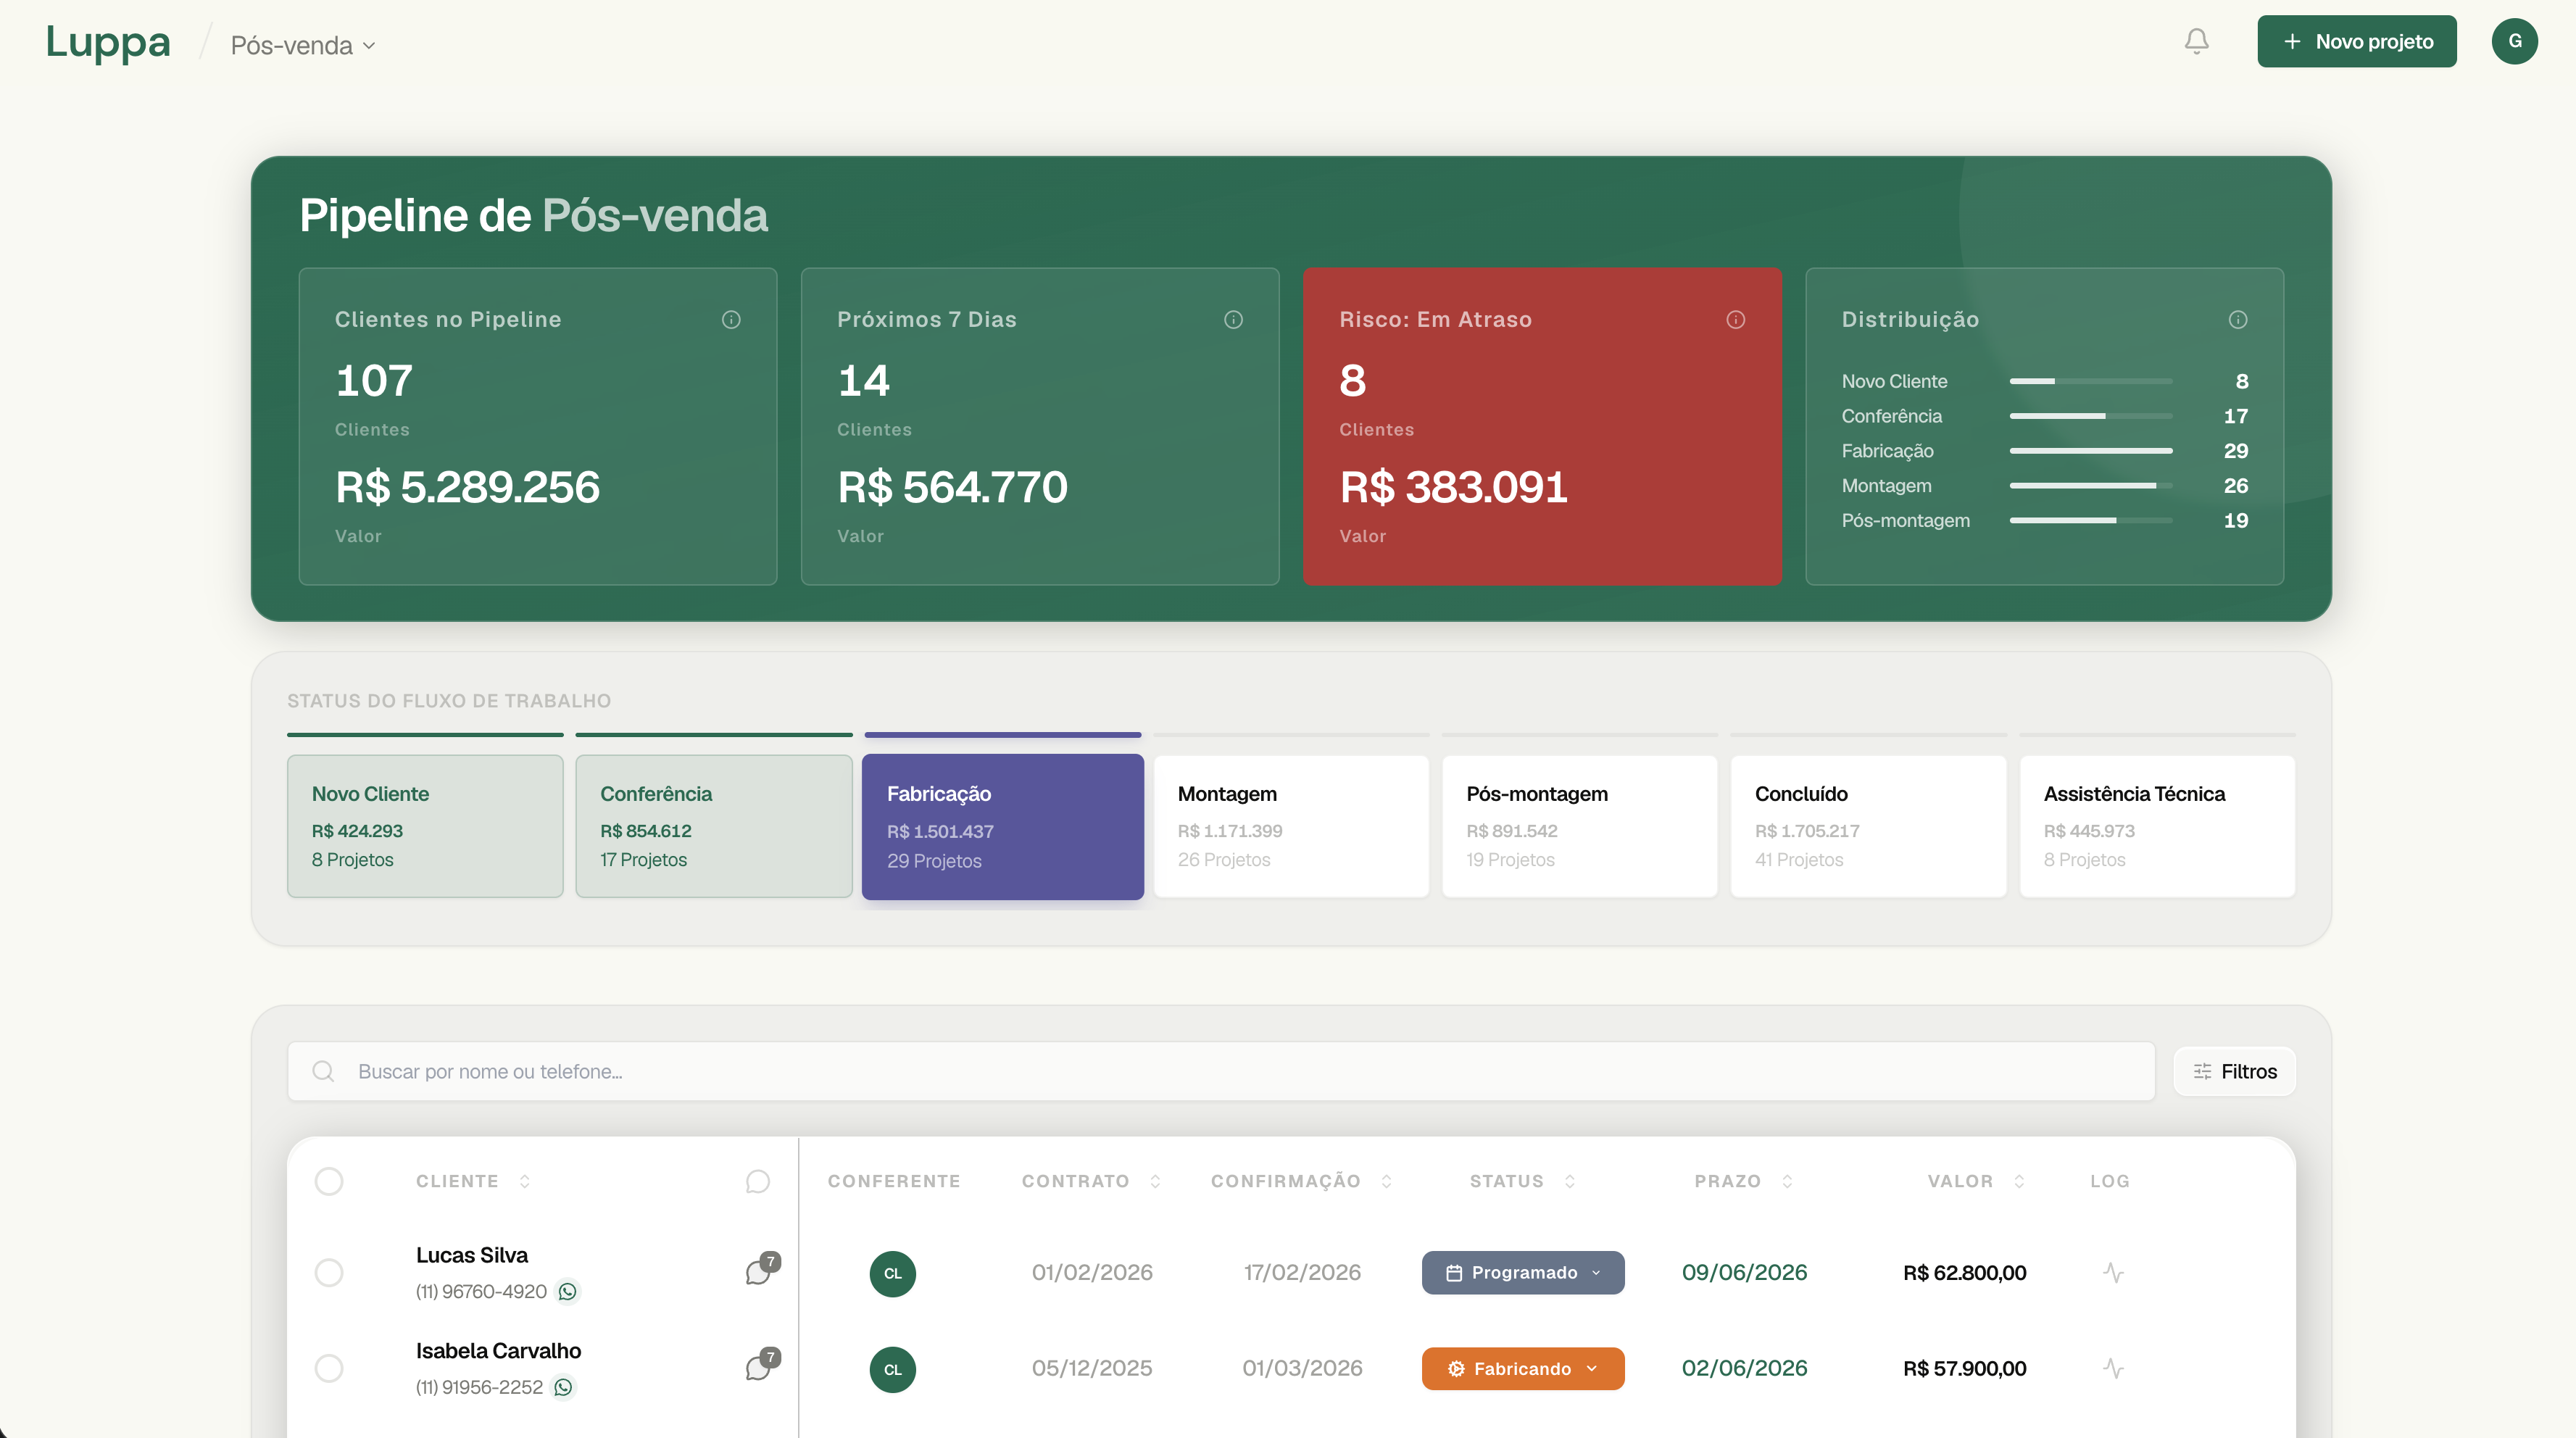Click the G user avatar
Screen dimensions: 2576x1438
point(2514,41)
